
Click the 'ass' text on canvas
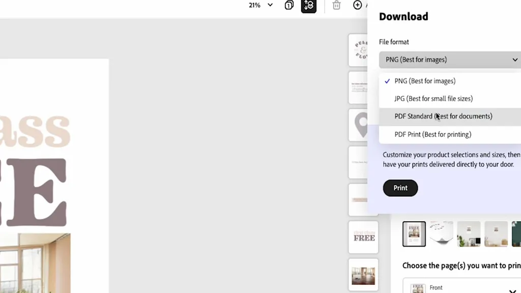click(35, 131)
